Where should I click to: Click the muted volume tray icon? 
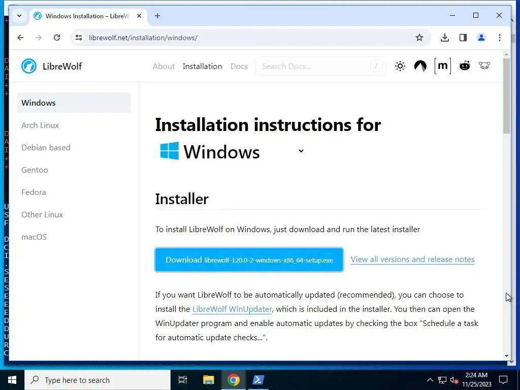454,380
